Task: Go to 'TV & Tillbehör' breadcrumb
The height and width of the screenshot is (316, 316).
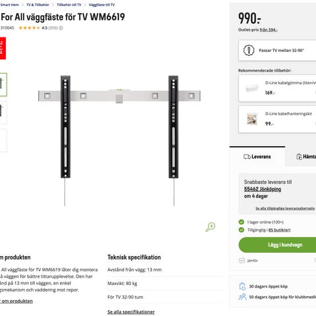Action: tap(38, 5)
